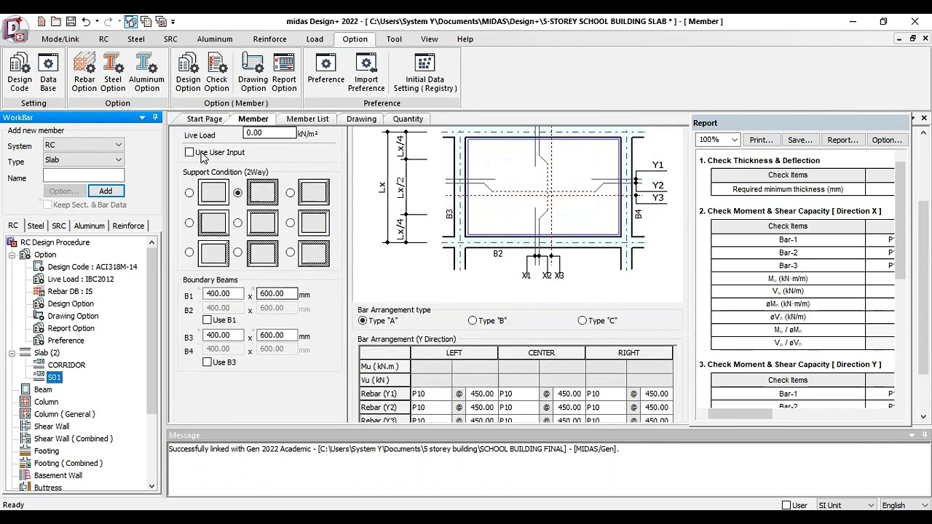Open Drawing Option in ribbon
The height and width of the screenshot is (524, 932).
point(253,73)
